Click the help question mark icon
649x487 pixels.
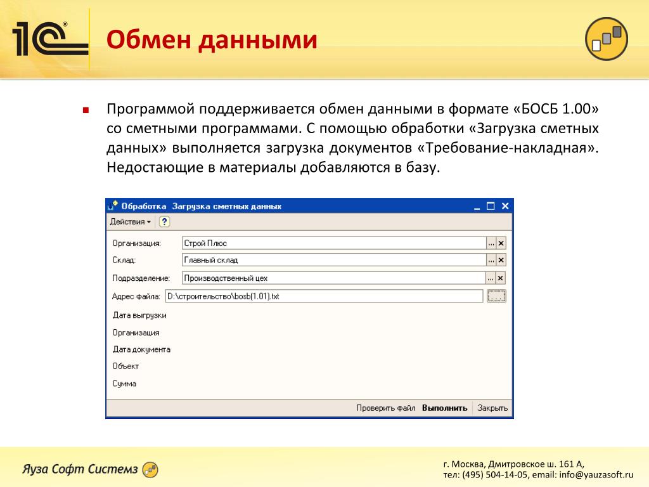(164, 221)
